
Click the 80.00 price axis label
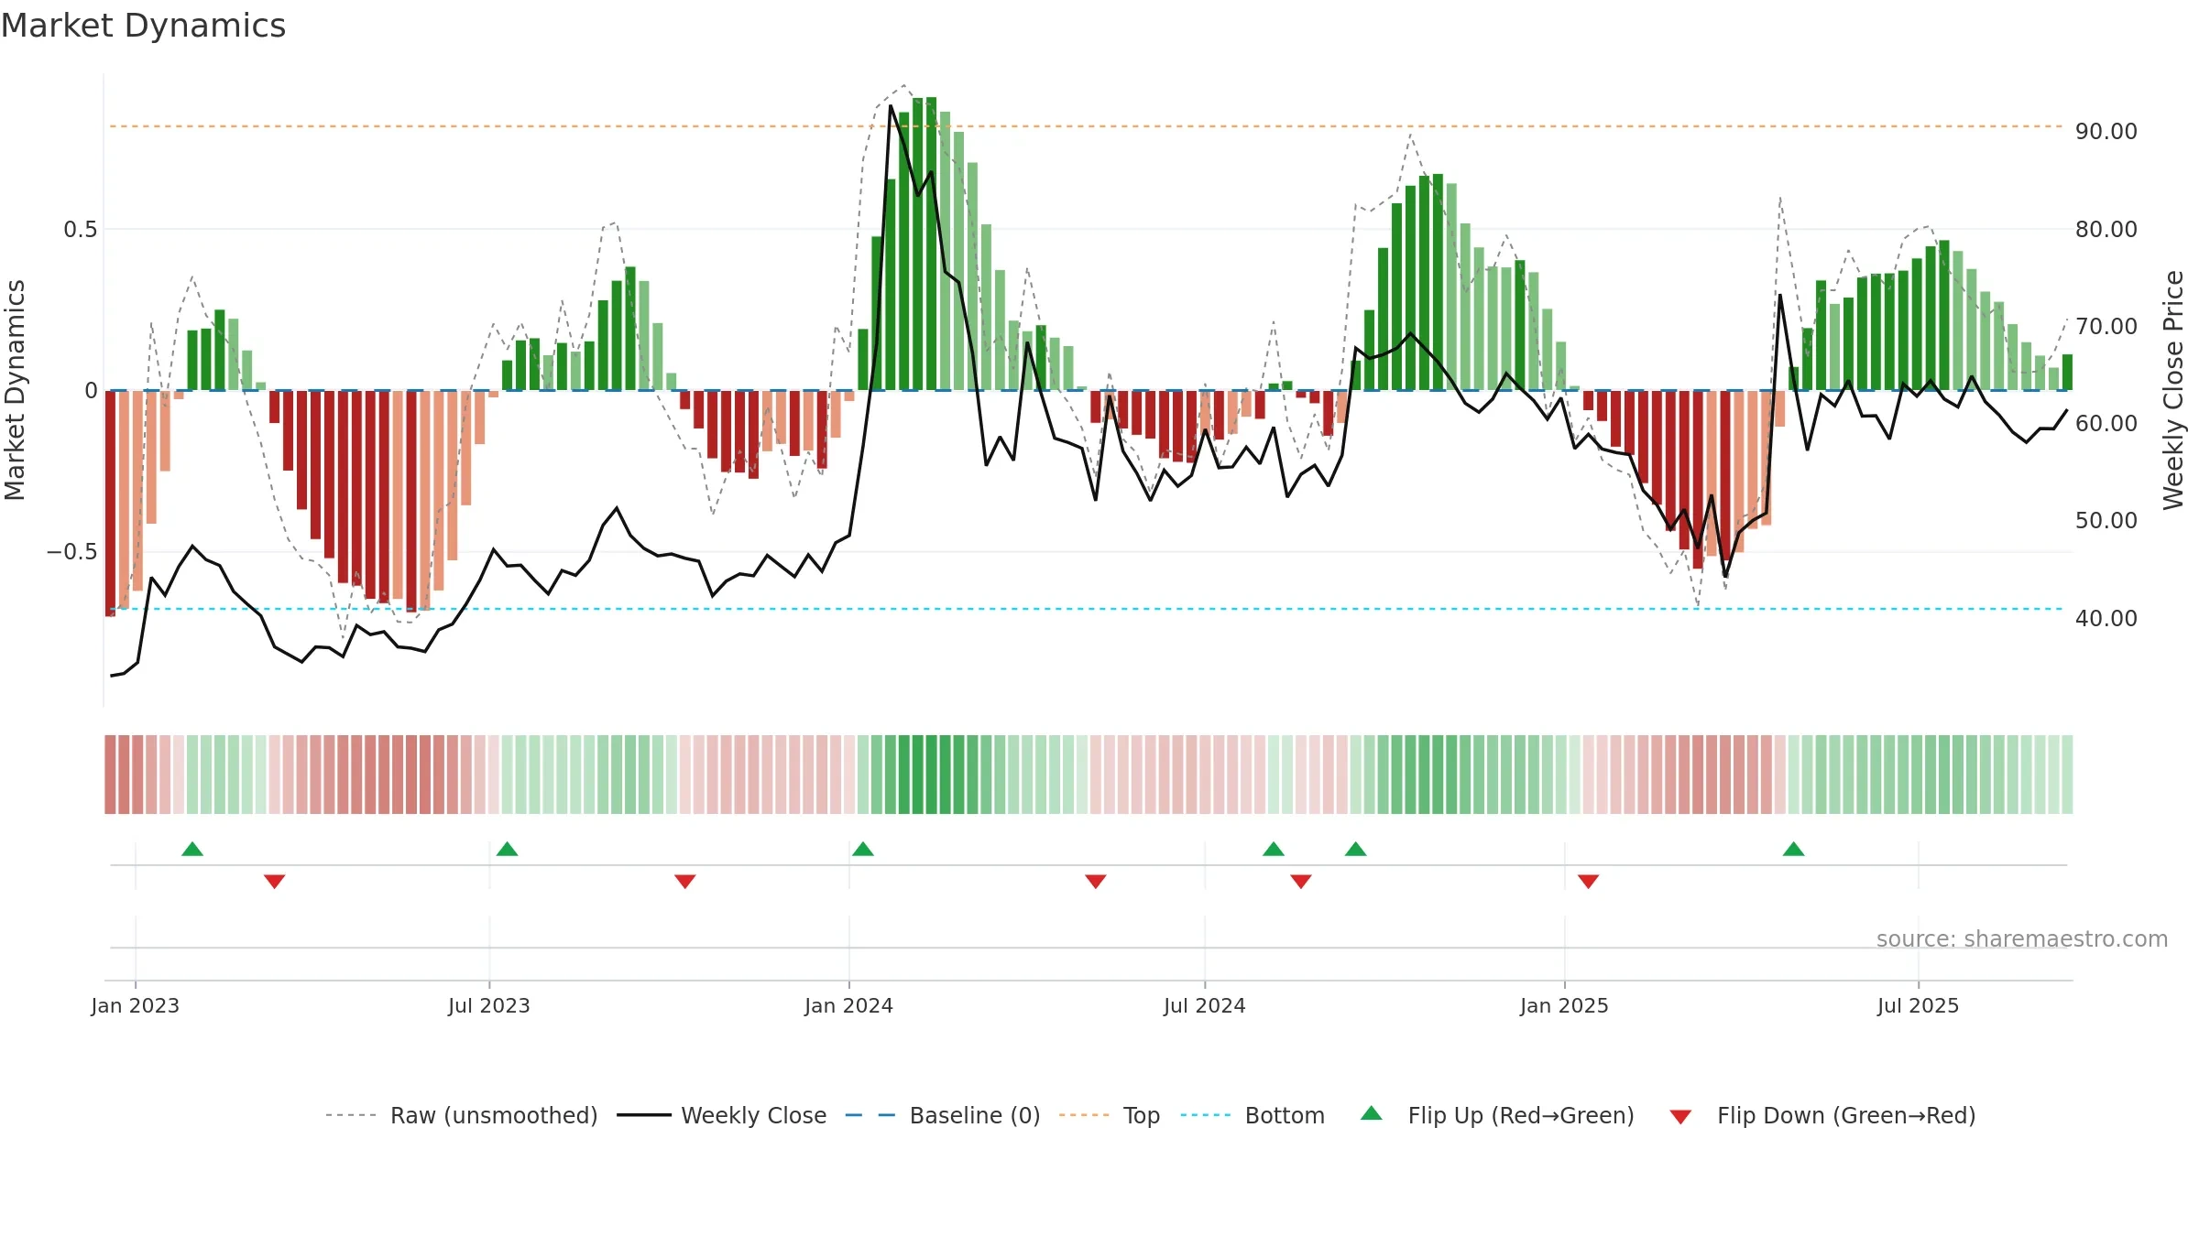pyautogui.click(x=2106, y=230)
